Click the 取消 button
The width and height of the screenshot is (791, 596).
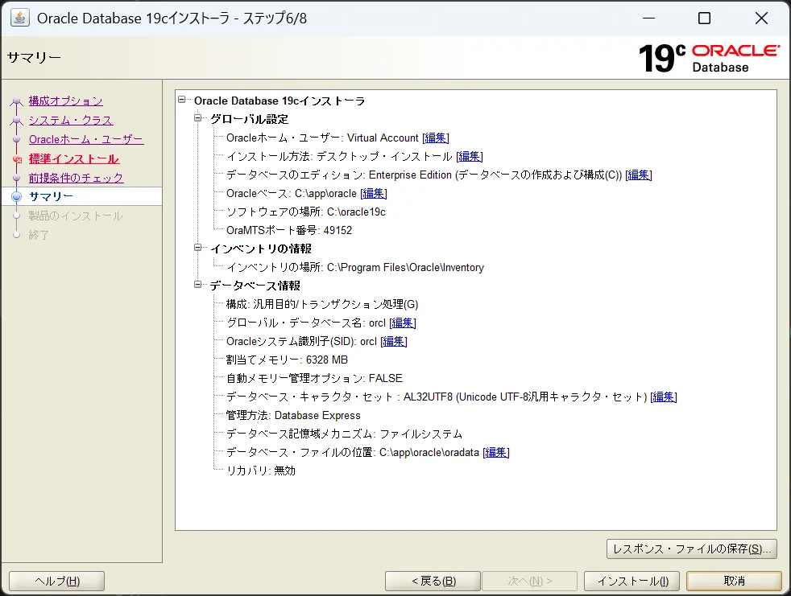[734, 581]
